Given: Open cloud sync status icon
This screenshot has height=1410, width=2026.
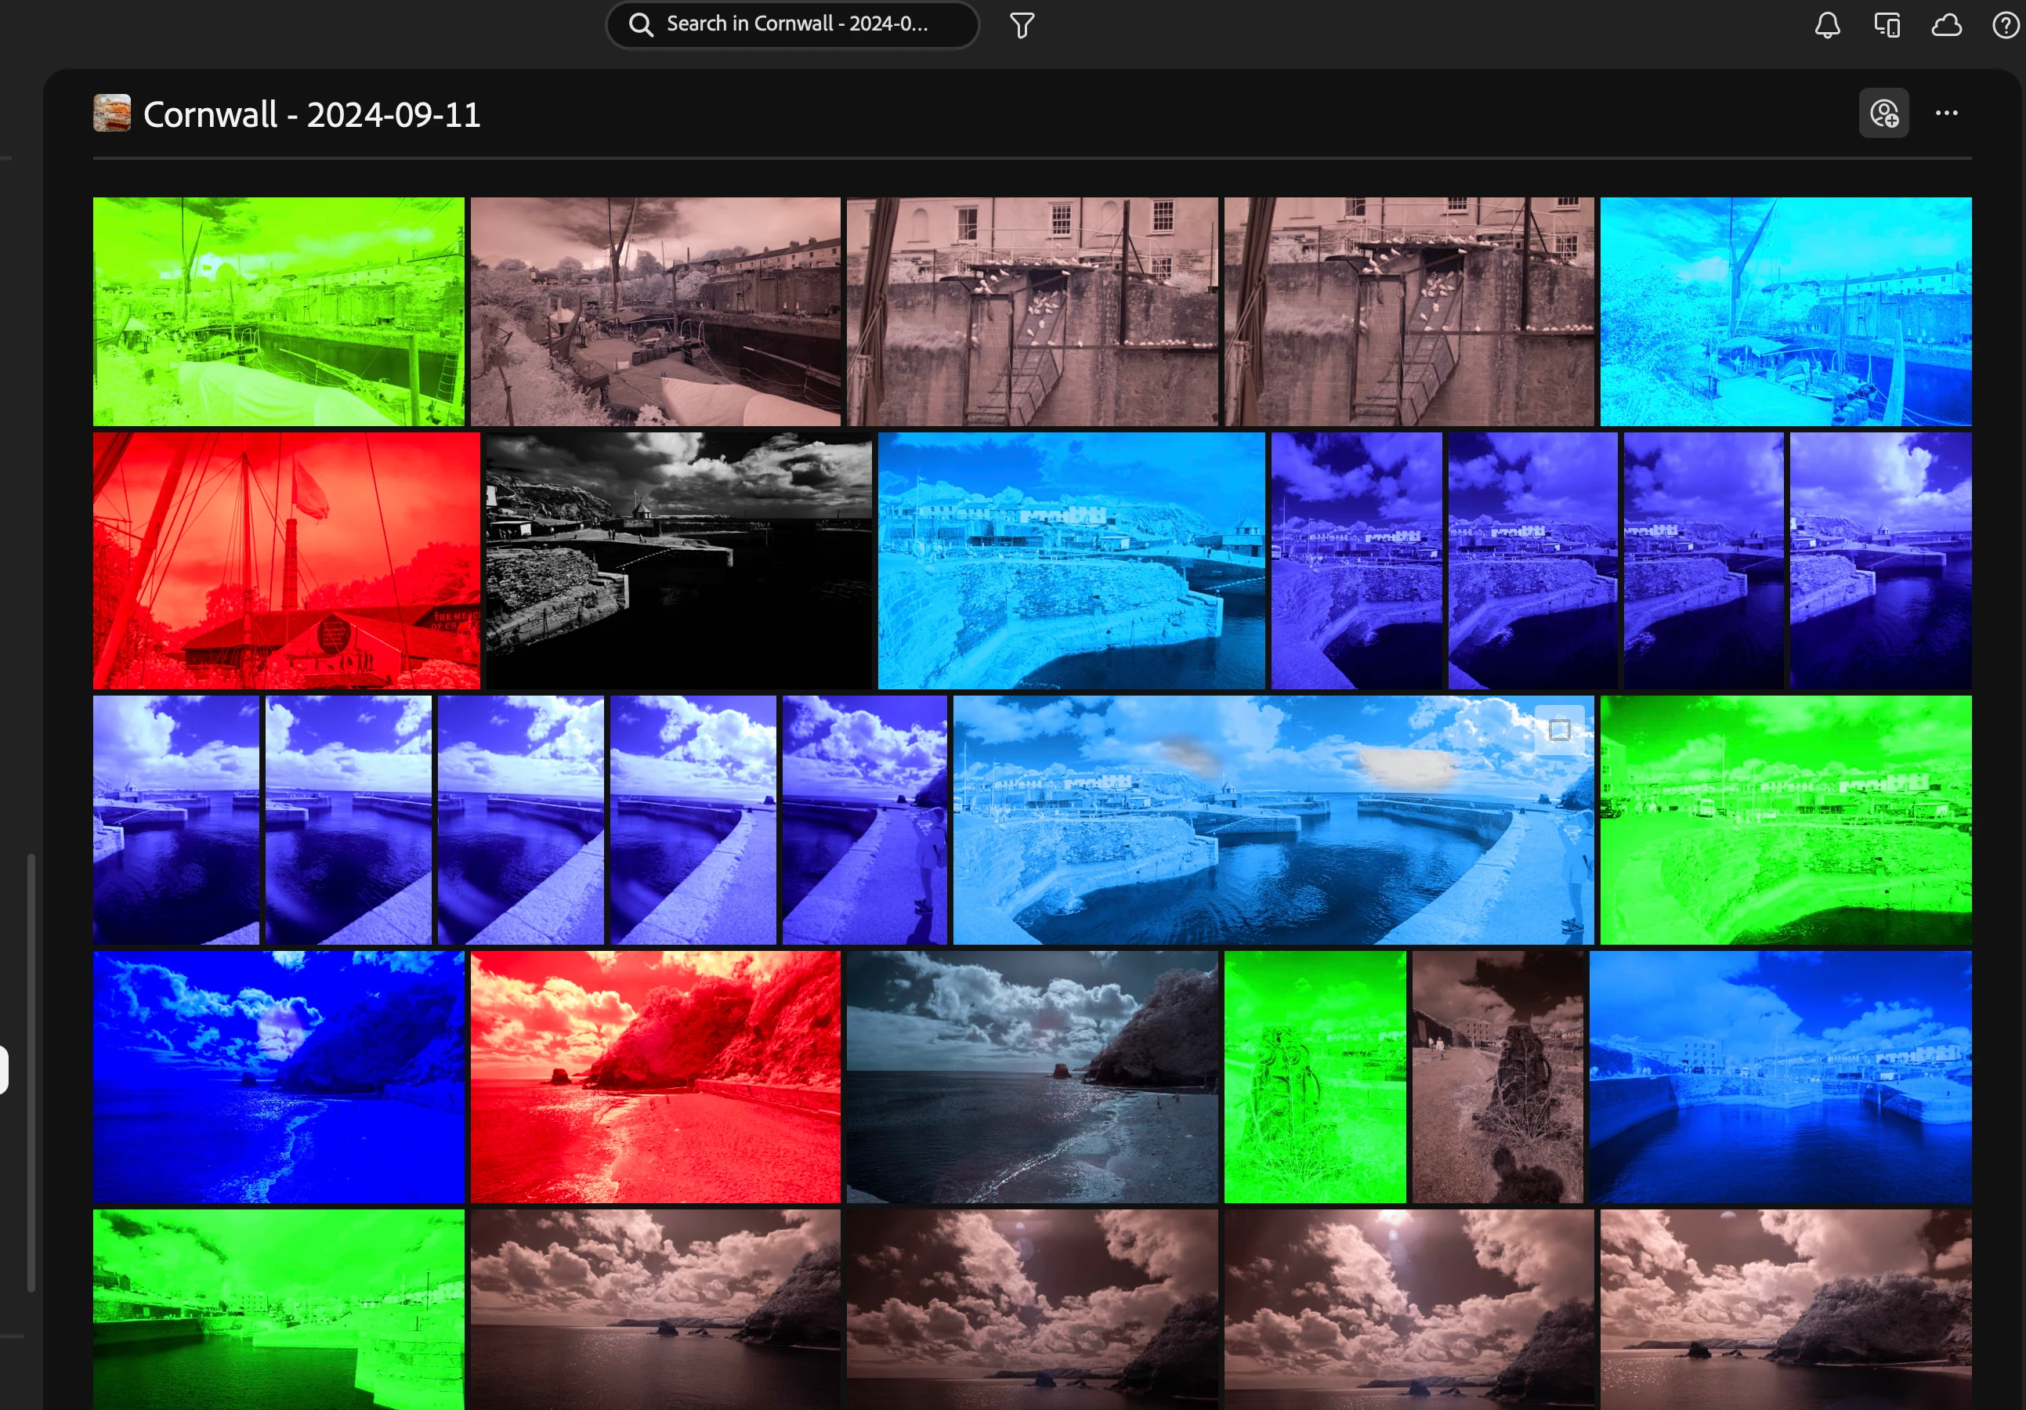Looking at the screenshot, I should click(x=1946, y=25).
